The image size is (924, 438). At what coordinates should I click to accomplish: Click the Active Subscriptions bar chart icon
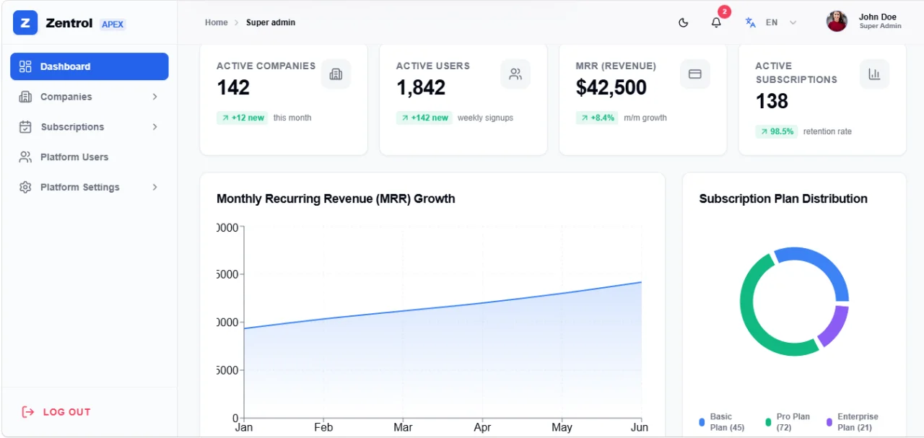point(874,74)
